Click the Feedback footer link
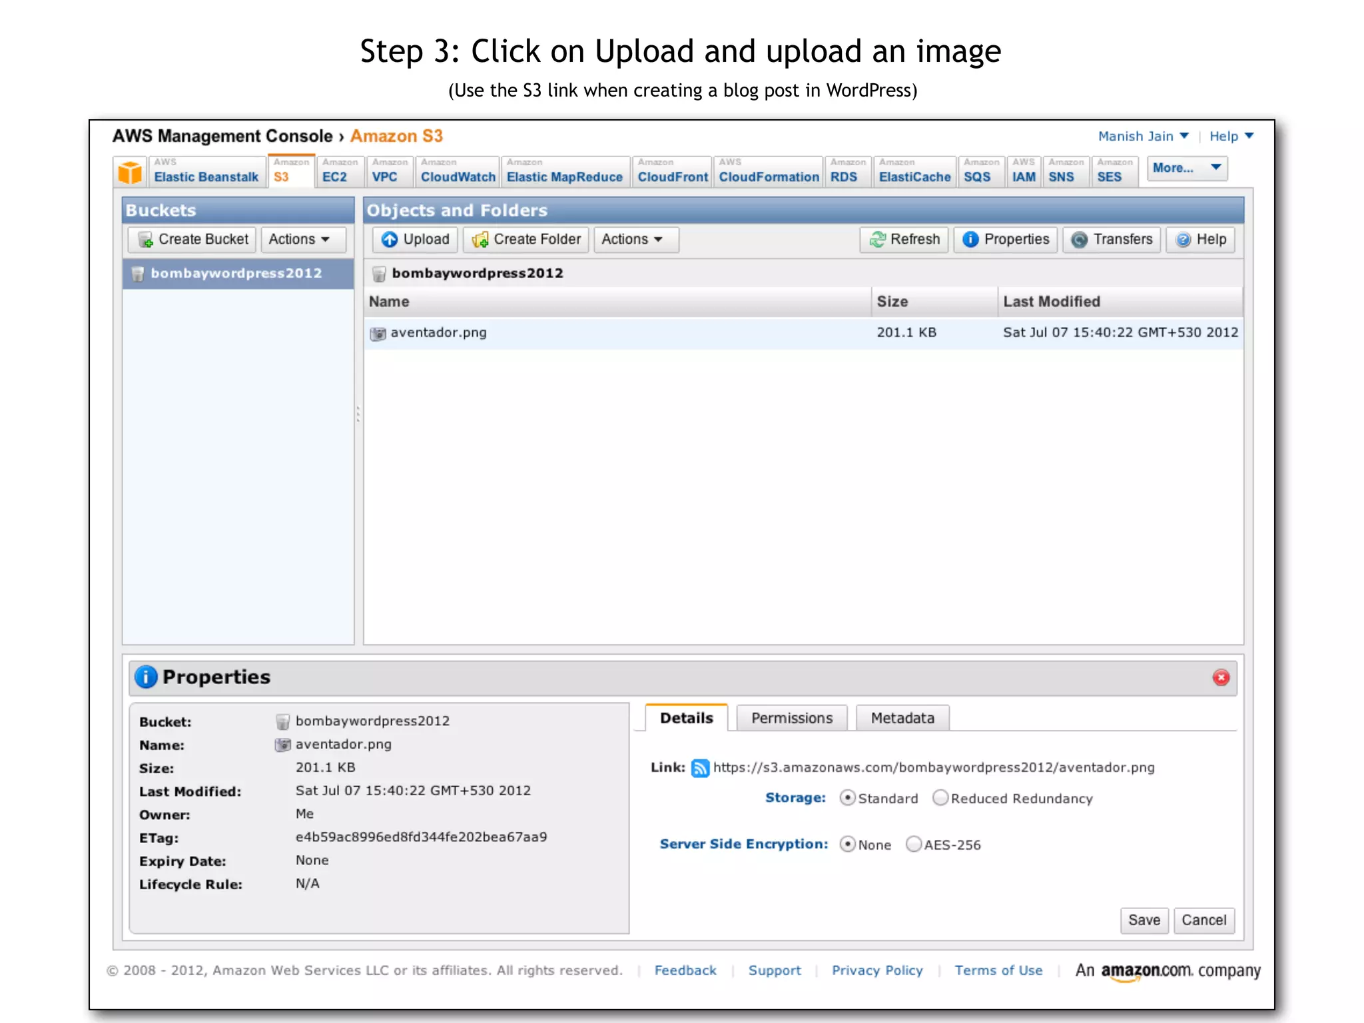The height and width of the screenshot is (1023, 1364). [x=685, y=970]
